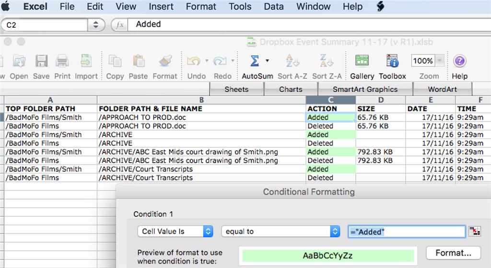Open the script menu icon in menu bar
The image size is (491, 268).
(x=380, y=6)
